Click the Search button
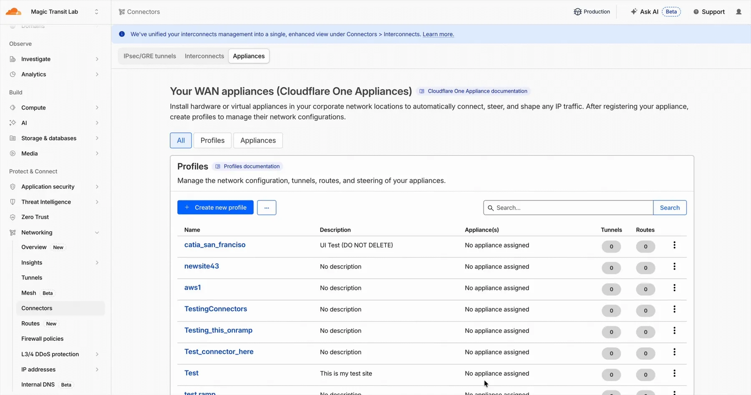This screenshot has width=751, height=395. 670,207
